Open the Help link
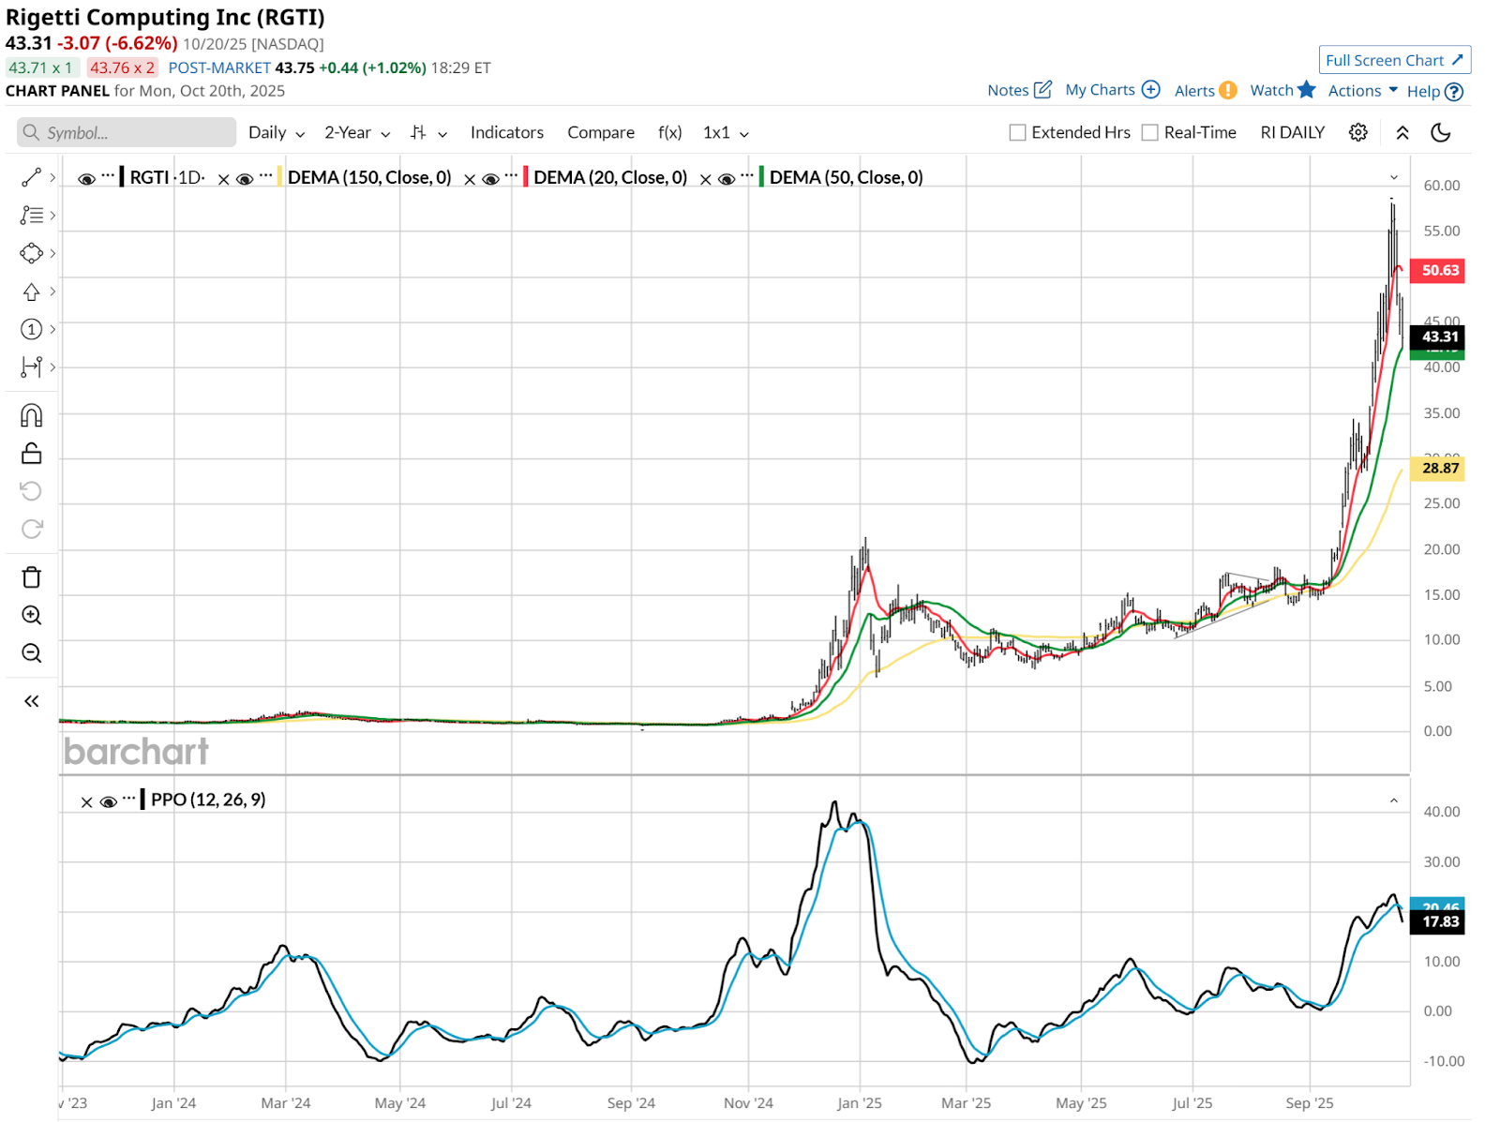The image size is (1500, 1122). coord(1423,91)
